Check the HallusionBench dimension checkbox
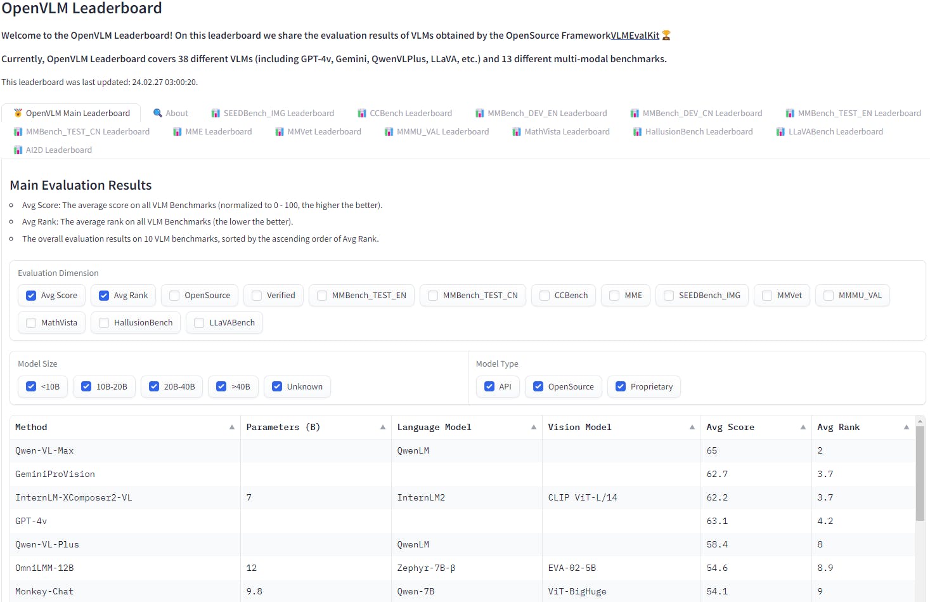The height and width of the screenshot is (602, 930). pyautogui.click(x=104, y=323)
